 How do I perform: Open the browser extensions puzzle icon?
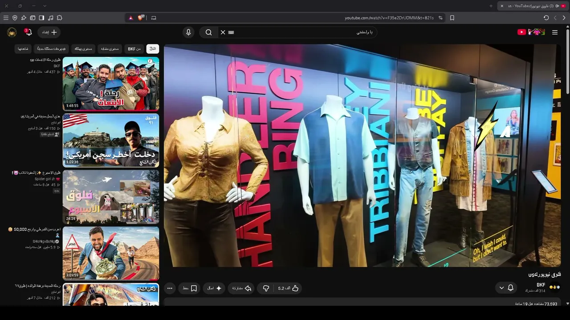point(59,18)
